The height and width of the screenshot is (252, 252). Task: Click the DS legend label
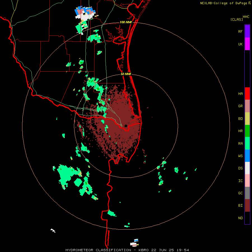click(x=240, y=168)
